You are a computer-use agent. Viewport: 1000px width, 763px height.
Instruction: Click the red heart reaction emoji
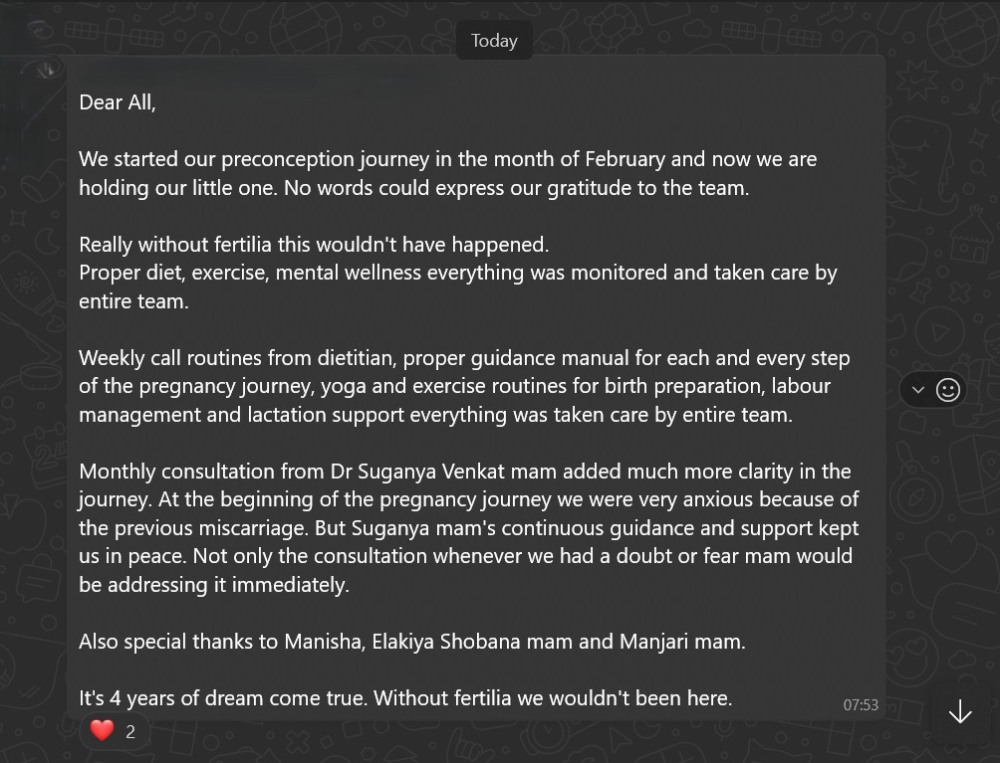coord(102,730)
